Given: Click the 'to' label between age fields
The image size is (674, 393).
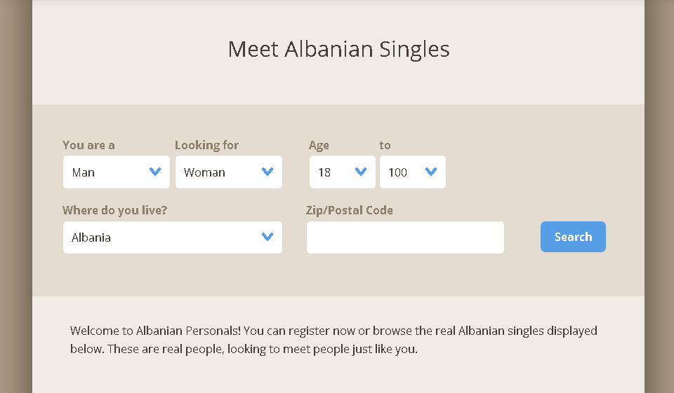Looking at the screenshot, I should [x=385, y=145].
